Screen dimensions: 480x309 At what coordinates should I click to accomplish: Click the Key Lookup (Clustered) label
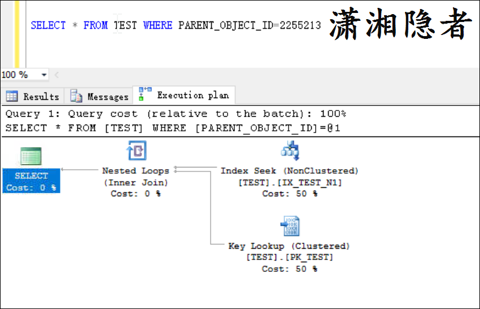pyautogui.click(x=289, y=246)
